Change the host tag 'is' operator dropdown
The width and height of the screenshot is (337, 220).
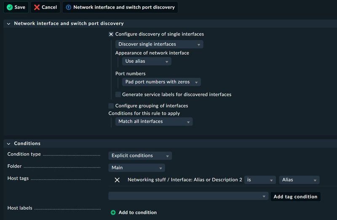(259, 180)
